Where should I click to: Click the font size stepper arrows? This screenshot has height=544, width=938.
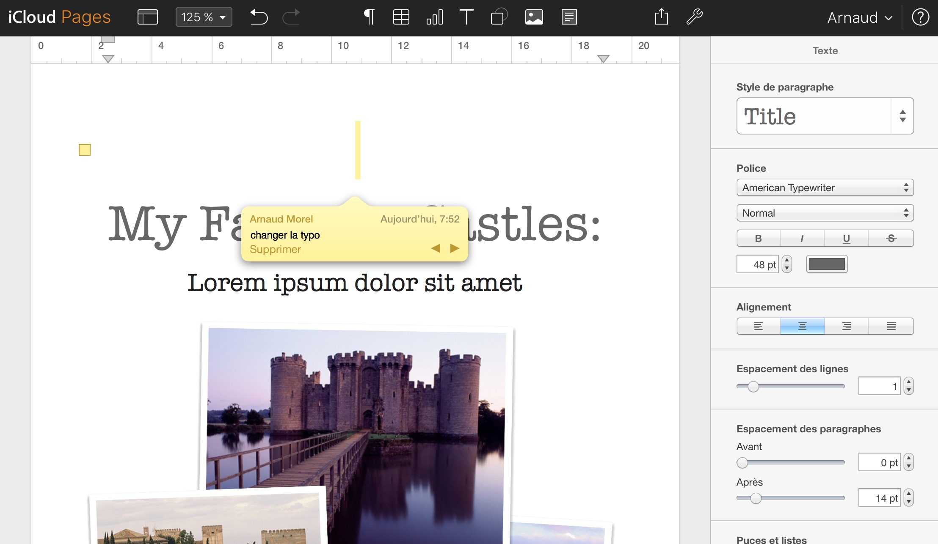click(787, 264)
